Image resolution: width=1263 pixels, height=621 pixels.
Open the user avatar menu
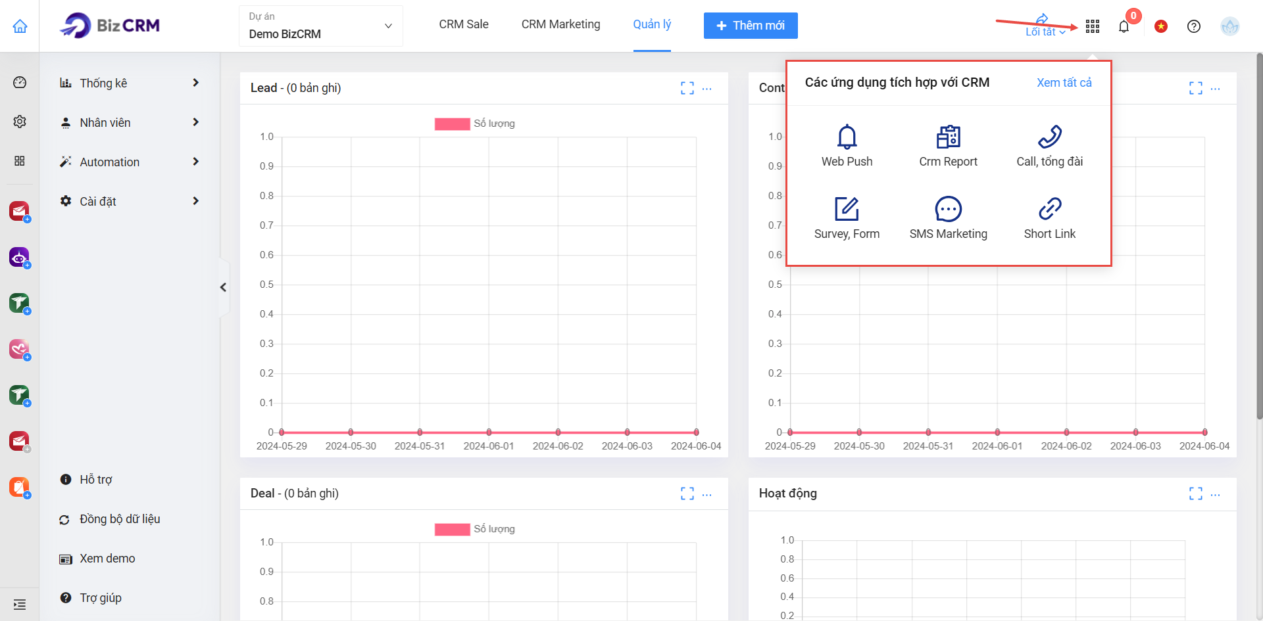(x=1229, y=26)
